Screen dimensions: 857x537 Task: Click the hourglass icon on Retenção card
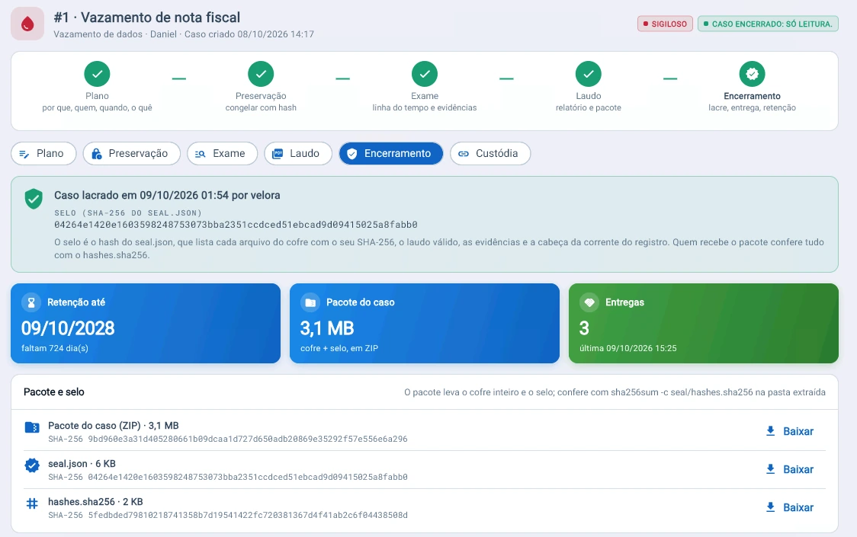31,302
